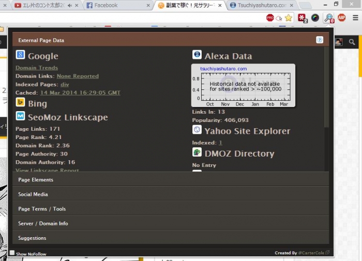Expand the Page Elements section
Image resolution: width=362 pixels, height=261 pixels.
(x=171, y=179)
